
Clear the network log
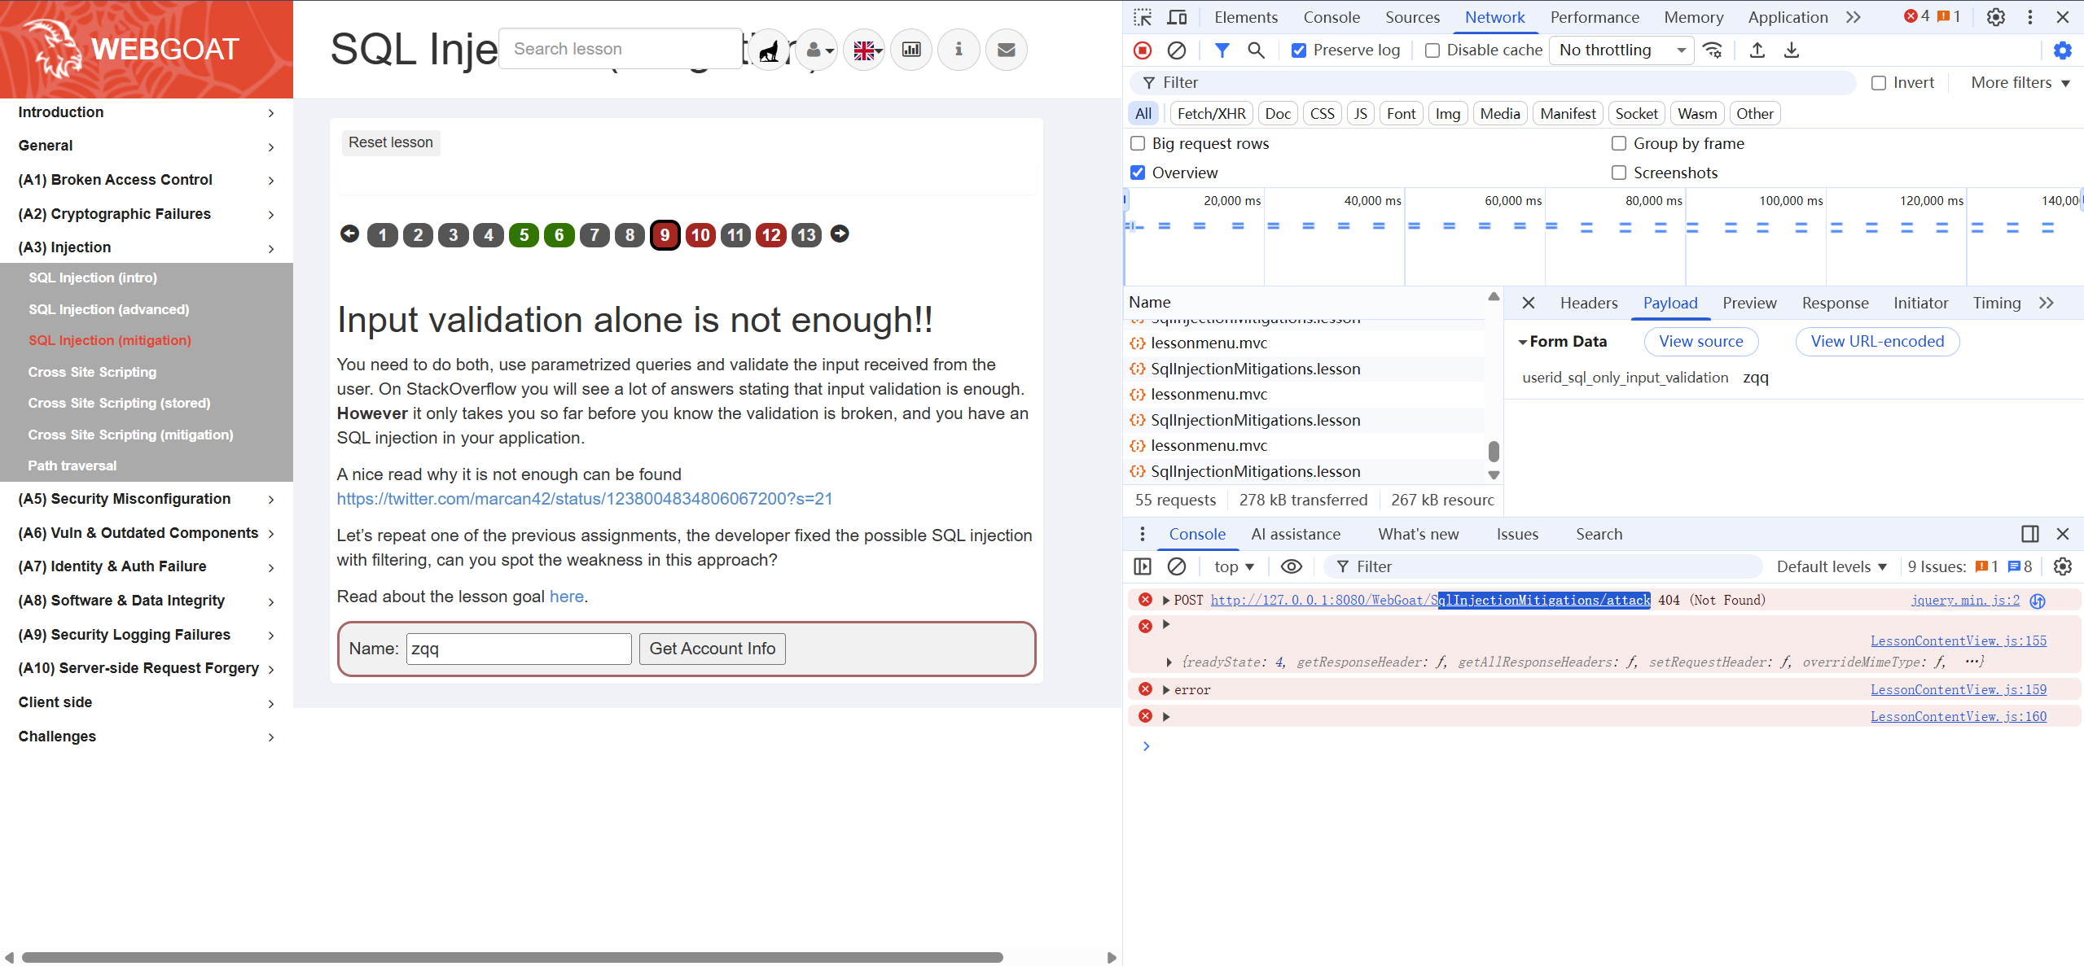(1176, 50)
